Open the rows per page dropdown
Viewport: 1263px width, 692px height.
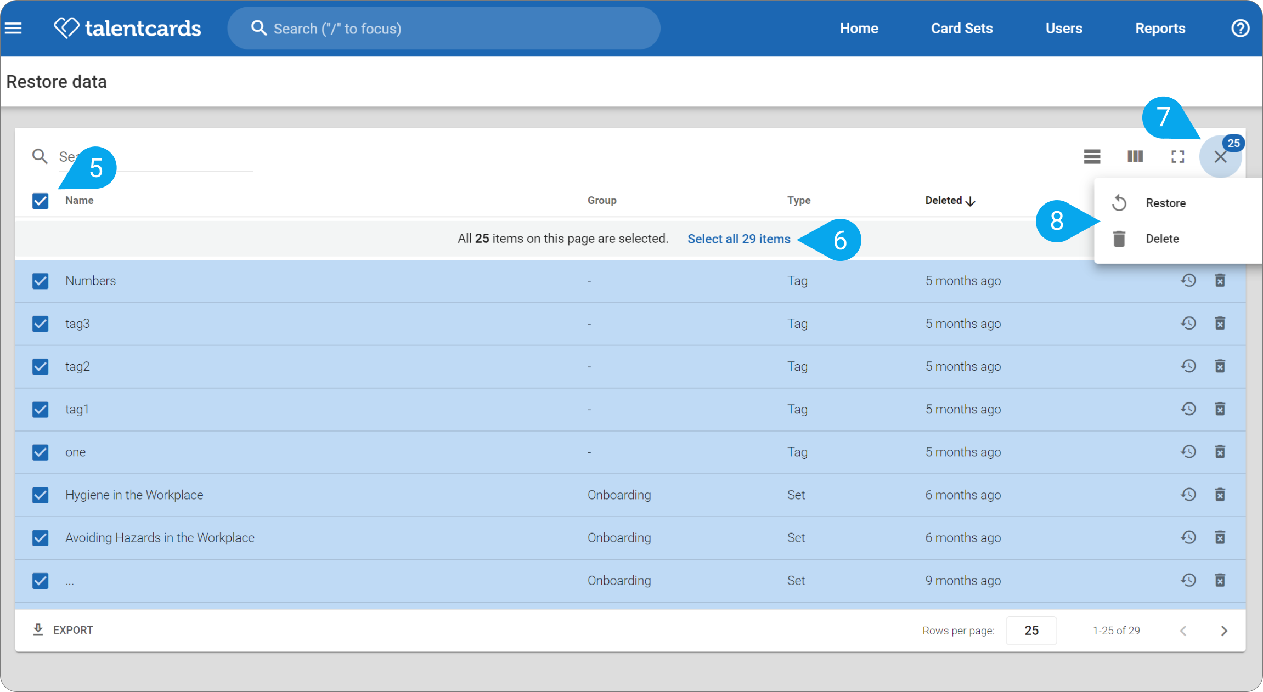click(1031, 631)
